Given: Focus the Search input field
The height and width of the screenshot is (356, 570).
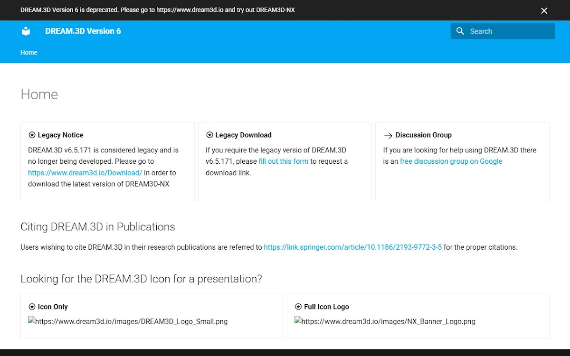Looking at the screenshot, I should 503,31.
